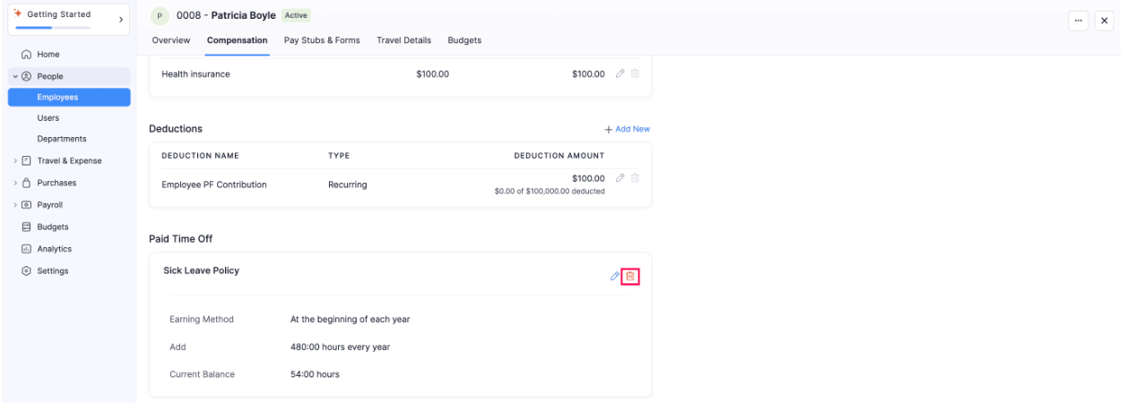
Task: Add a new deduction
Action: [x=627, y=129]
